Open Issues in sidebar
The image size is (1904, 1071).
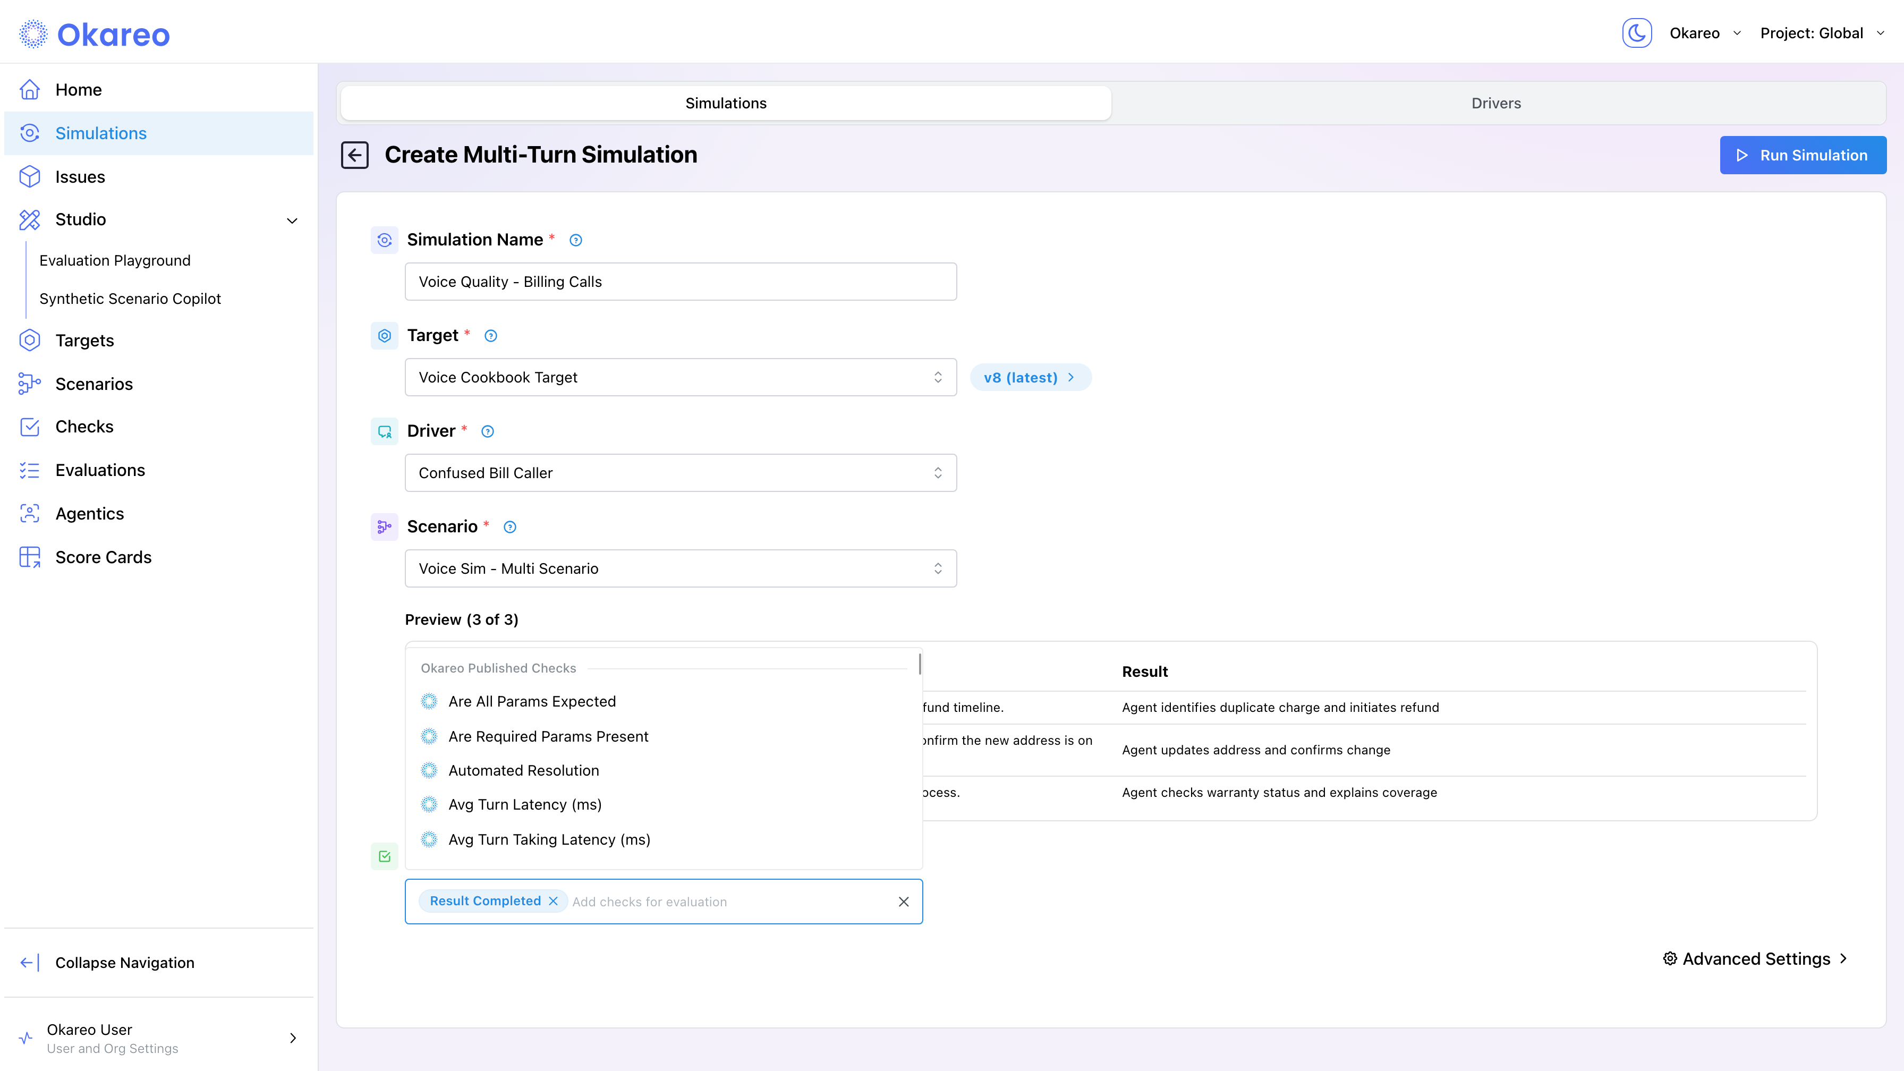pos(159,177)
